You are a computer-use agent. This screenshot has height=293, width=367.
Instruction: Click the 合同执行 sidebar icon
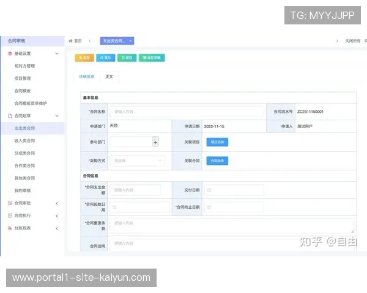point(10,215)
